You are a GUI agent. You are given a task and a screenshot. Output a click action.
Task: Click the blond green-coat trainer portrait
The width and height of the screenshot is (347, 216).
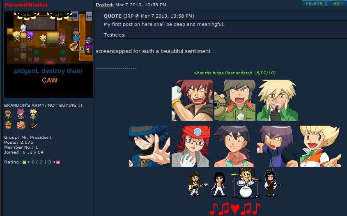(278, 100)
